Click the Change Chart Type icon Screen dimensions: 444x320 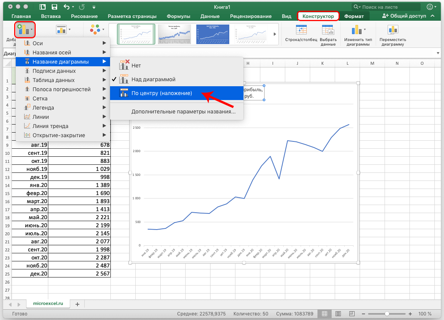pos(358,30)
